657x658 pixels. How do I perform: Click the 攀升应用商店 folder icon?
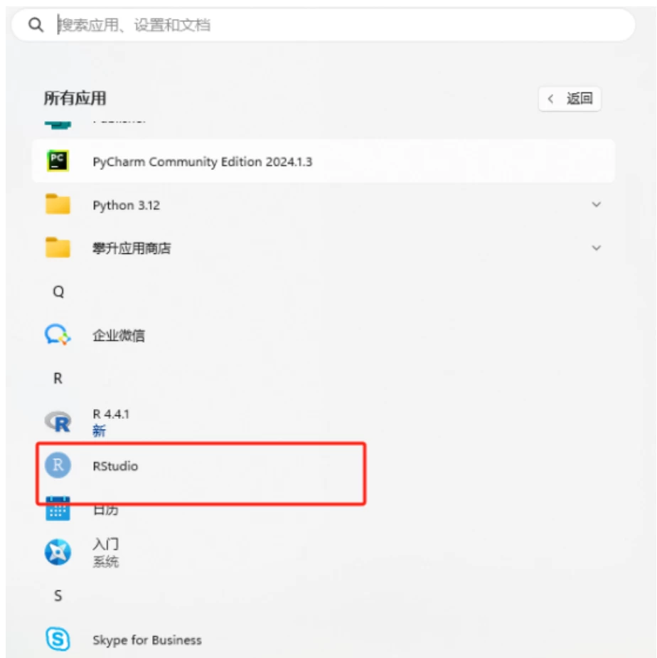[58, 248]
